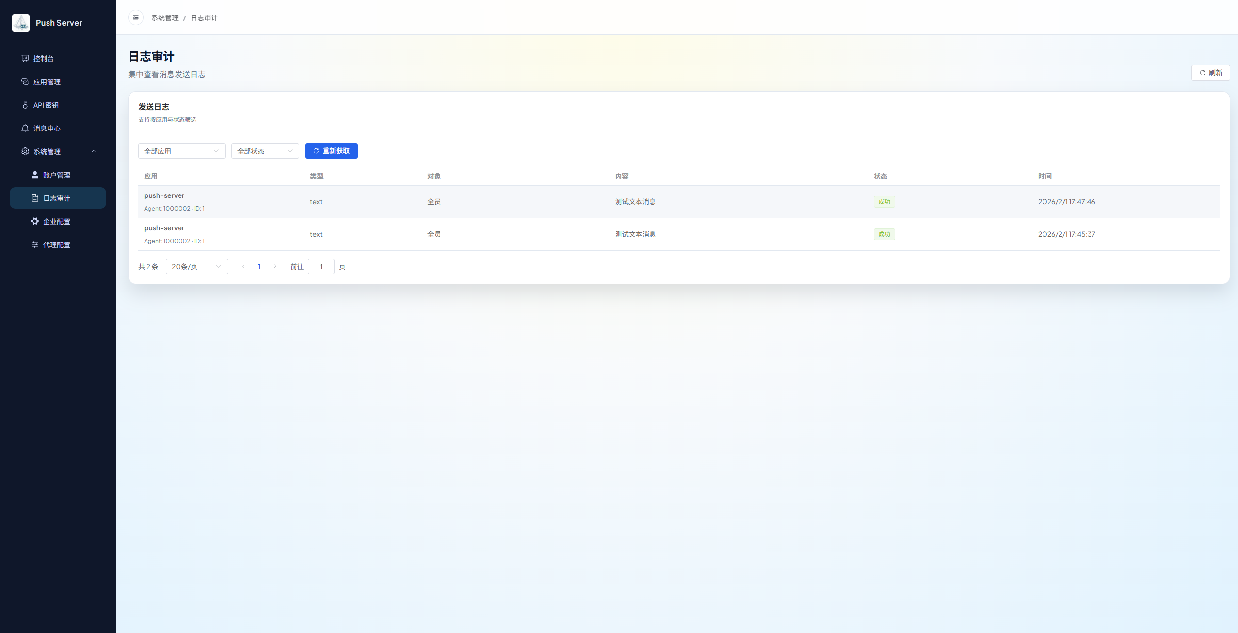Click the next page arrow
Image resolution: width=1238 pixels, height=633 pixels.
pyautogui.click(x=275, y=266)
